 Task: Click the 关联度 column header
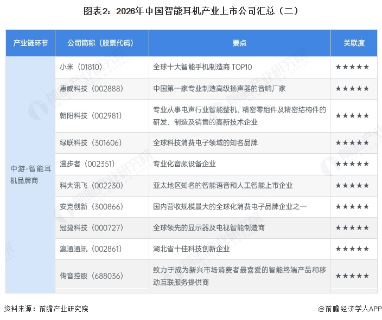pyautogui.click(x=354, y=43)
